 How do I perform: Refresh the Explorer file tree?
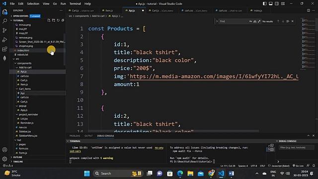[58, 20]
